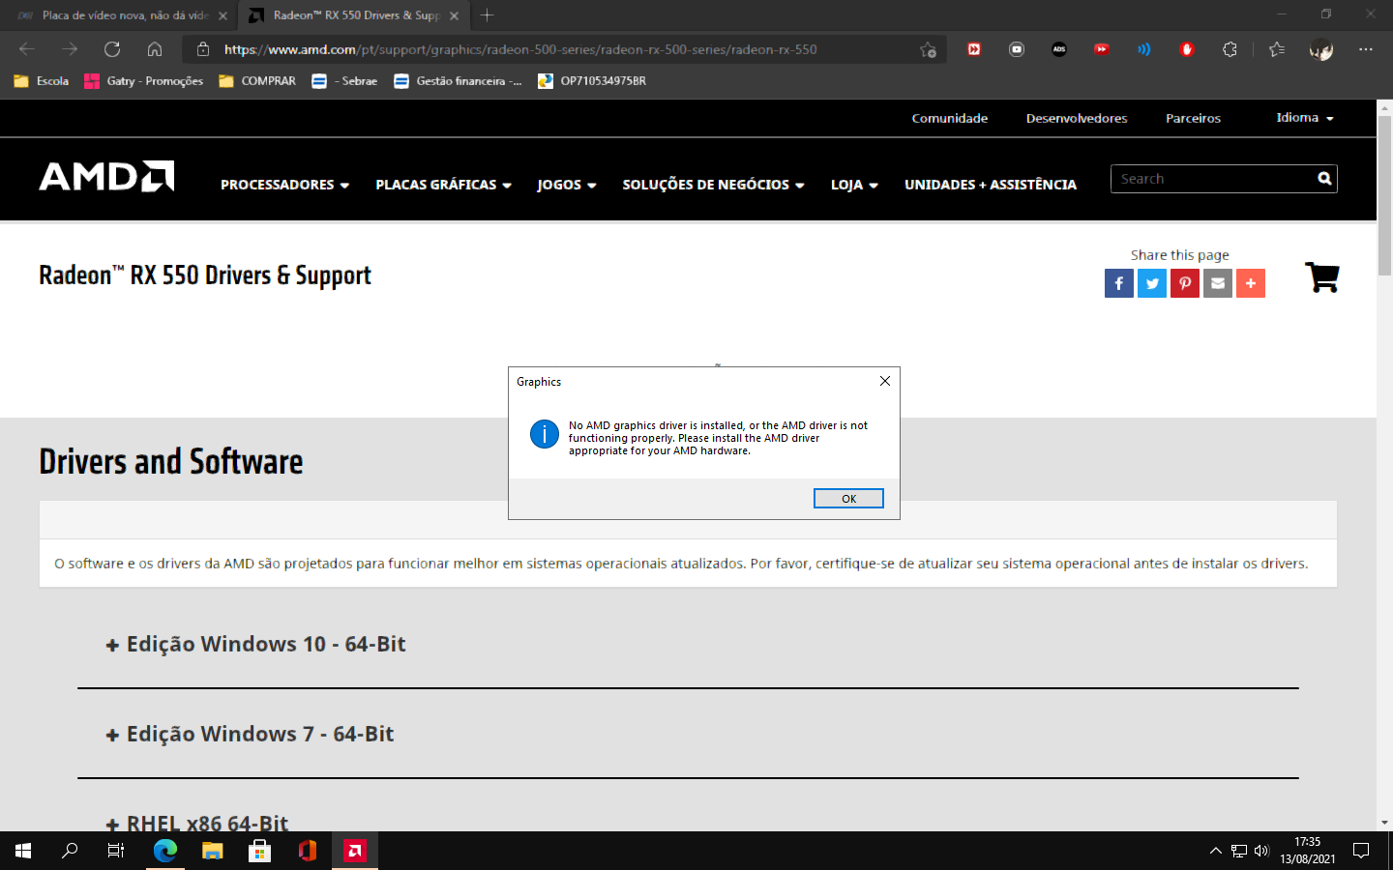Add this page to favorites
Screen dimensions: 1393x870
coord(928,49)
